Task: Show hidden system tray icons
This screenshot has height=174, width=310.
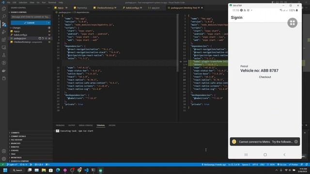Action: click(x=277, y=170)
